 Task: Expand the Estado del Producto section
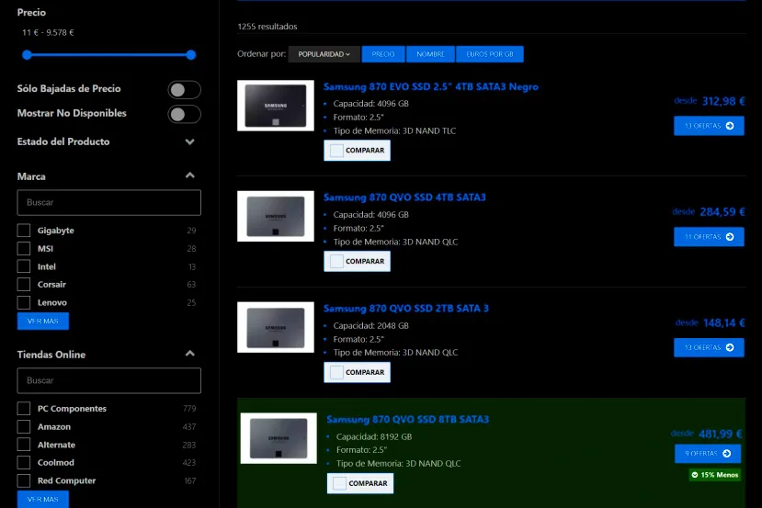coord(189,142)
